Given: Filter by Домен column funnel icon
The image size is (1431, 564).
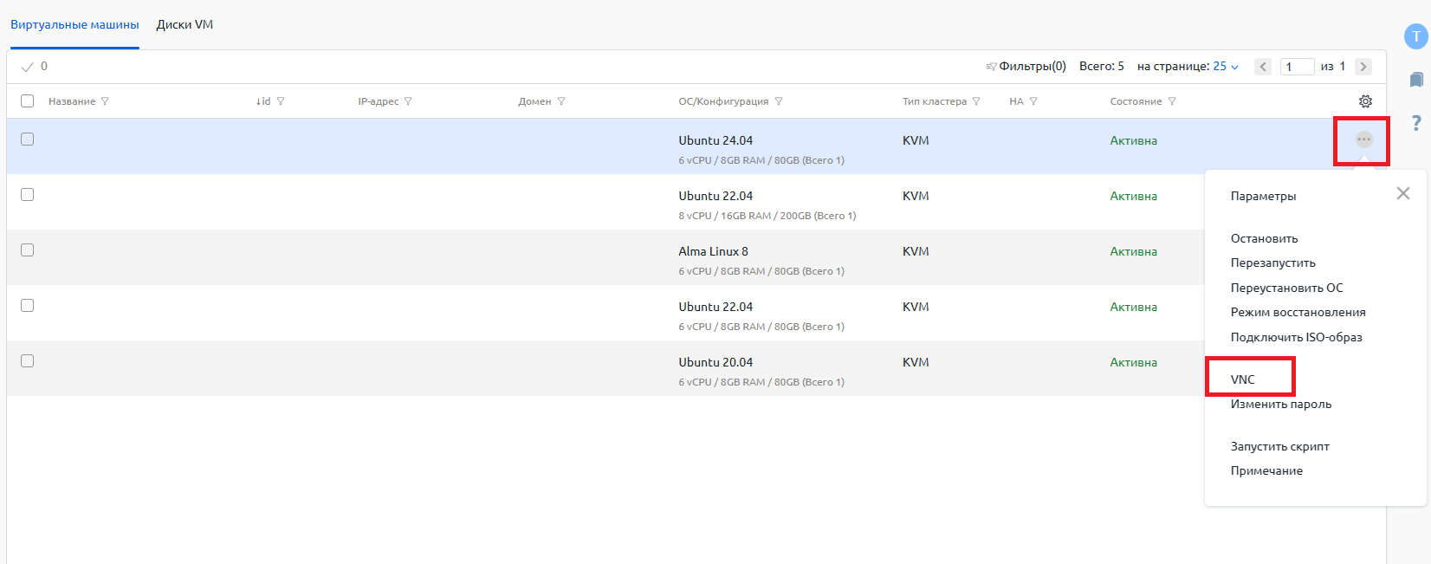Looking at the screenshot, I should click(x=561, y=101).
